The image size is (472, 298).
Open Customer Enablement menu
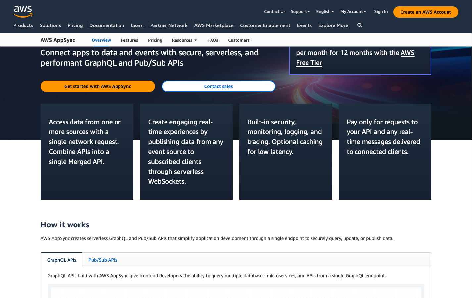(265, 25)
